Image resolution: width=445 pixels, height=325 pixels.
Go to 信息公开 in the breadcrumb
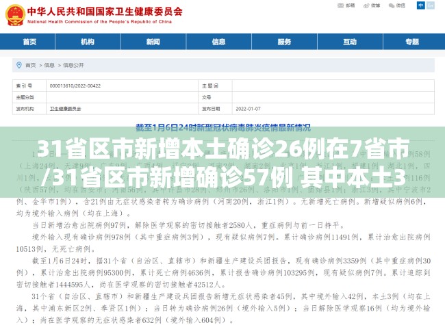pos(73,65)
